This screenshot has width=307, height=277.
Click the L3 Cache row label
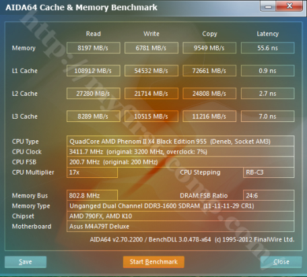click(25, 117)
